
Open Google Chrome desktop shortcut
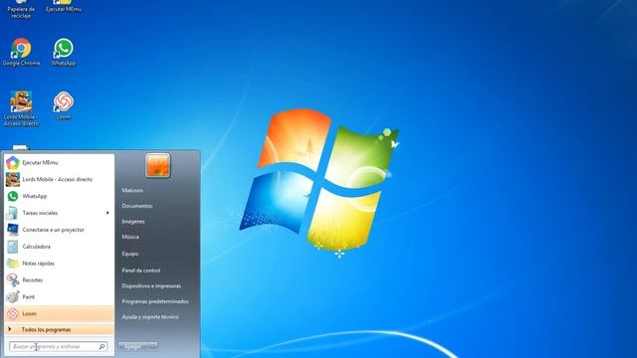[x=21, y=52]
